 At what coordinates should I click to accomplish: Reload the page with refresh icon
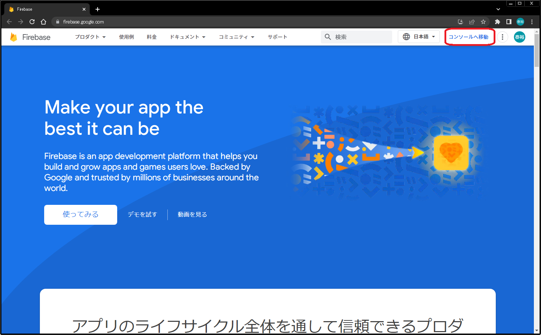click(32, 22)
